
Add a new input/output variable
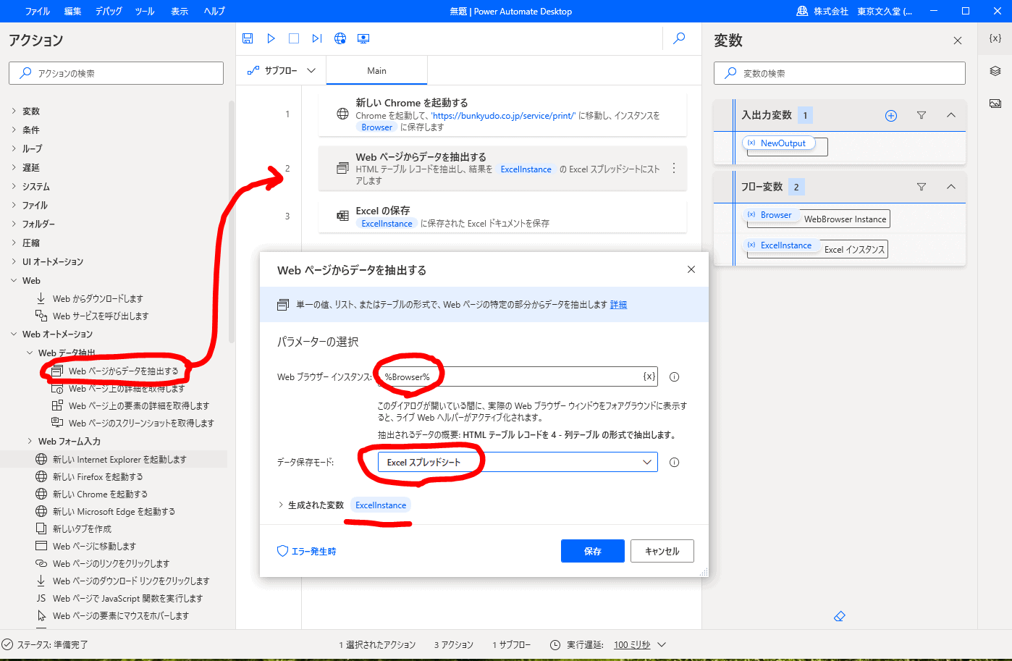[891, 116]
